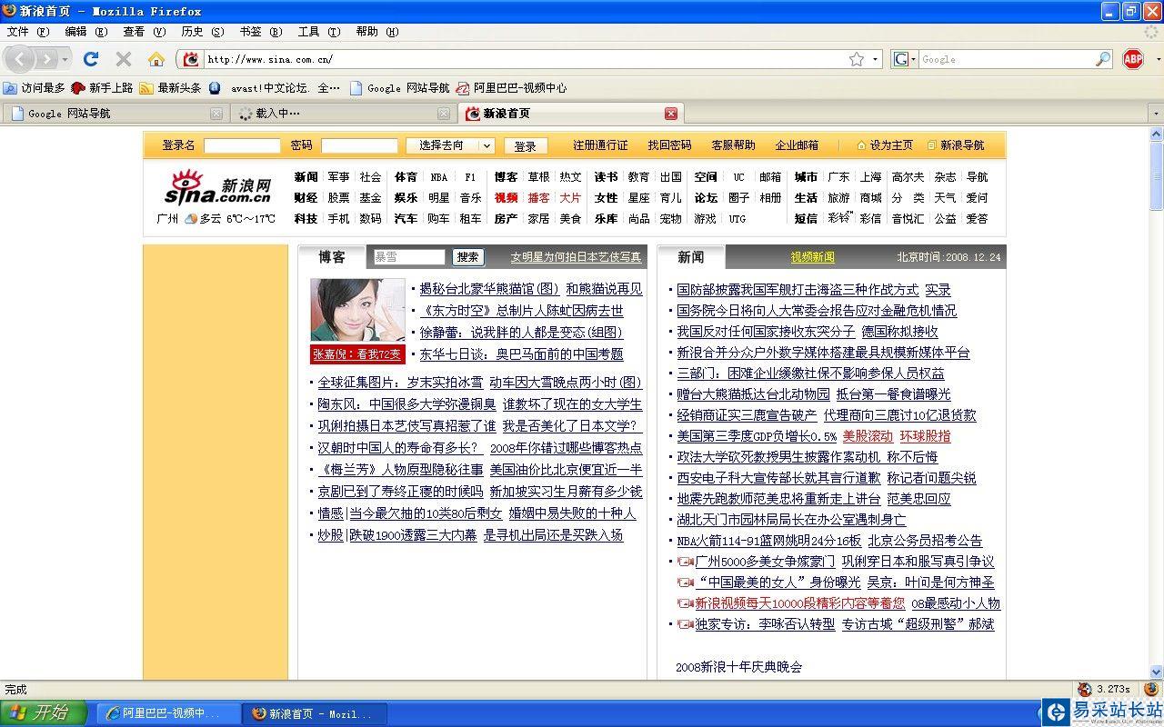Screen dimensions: 1164x727
Task: Click video icon before 广州5000多美女争嫁豪门
Action: [686, 562]
